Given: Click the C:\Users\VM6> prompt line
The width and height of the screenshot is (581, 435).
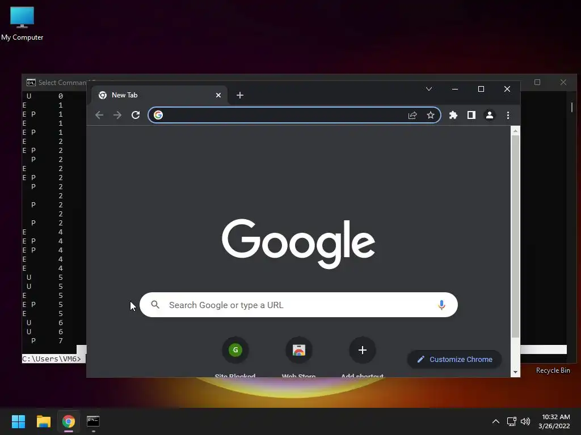Looking at the screenshot, I should tap(52, 359).
